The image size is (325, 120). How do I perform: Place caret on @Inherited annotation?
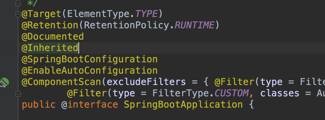(x=50, y=48)
